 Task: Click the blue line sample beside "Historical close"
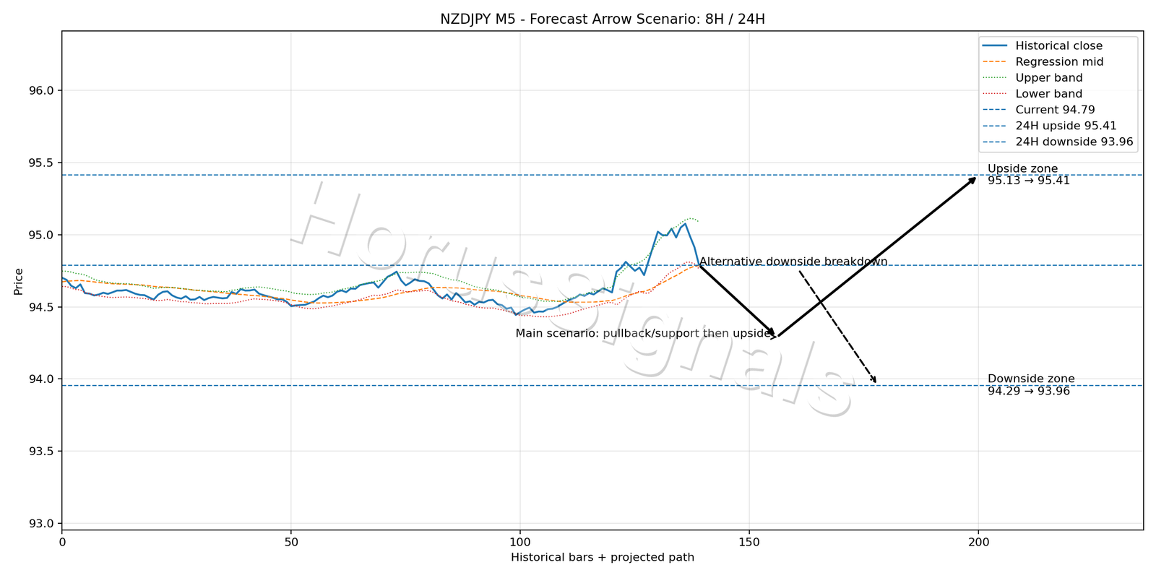coord(996,46)
